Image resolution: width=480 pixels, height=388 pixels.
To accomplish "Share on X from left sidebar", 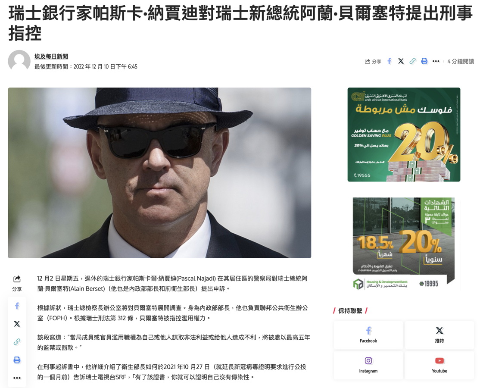I will click(17, 324).
